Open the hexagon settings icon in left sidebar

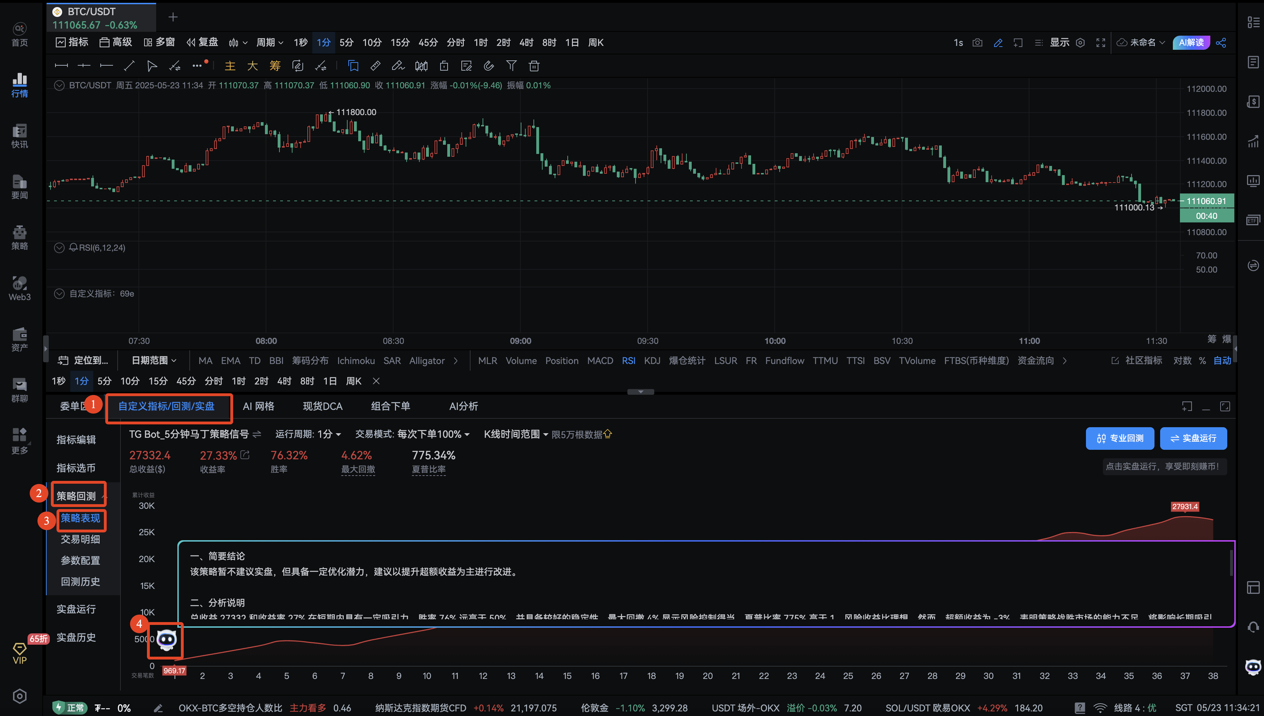point(20,696)
